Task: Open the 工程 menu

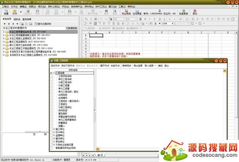Action: coord(5,6)
